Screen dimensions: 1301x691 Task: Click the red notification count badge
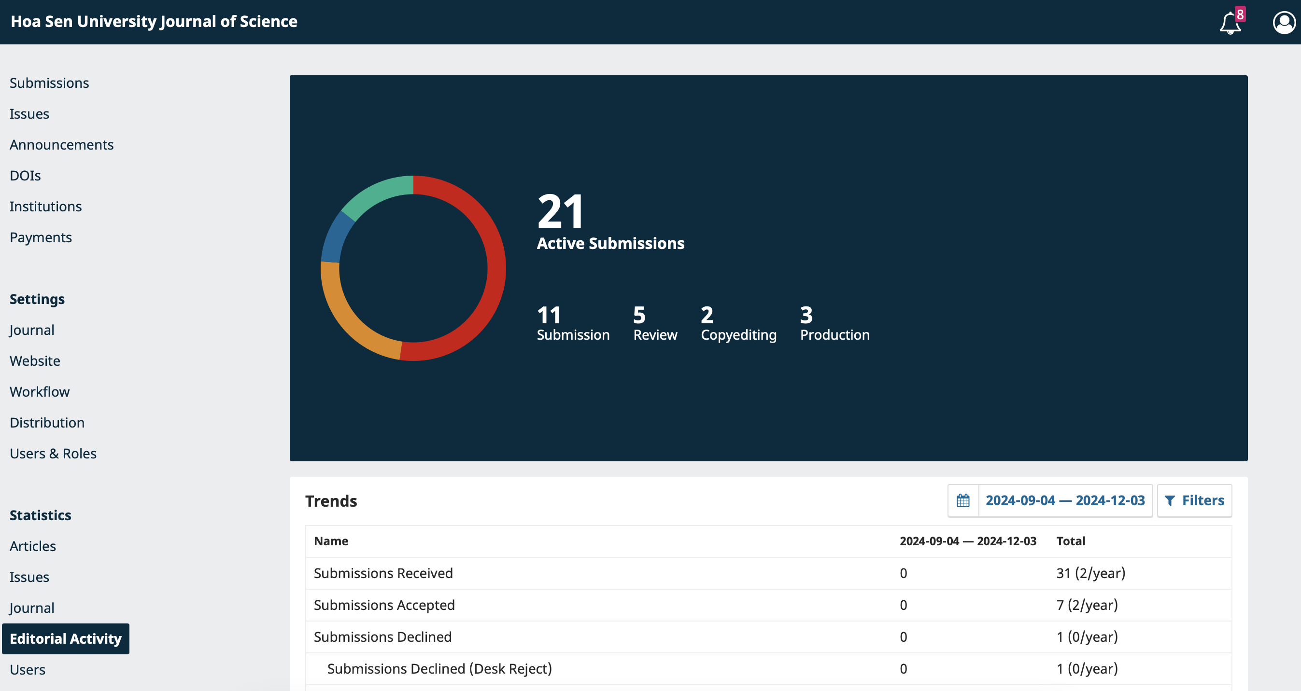1240,14
